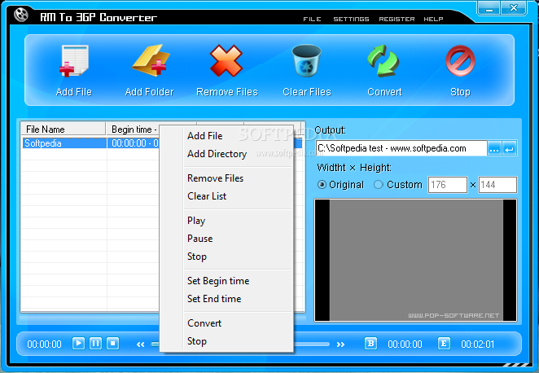The width and height of the screenshot is (539, 373).
Task: Click the red Stop toolbar icon
Action: [460, 61]
